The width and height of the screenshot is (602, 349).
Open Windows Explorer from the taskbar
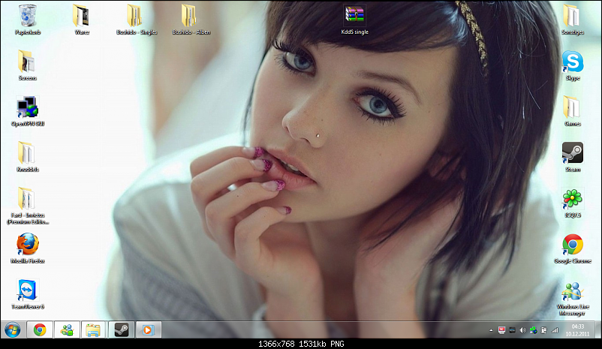point(93,329)
